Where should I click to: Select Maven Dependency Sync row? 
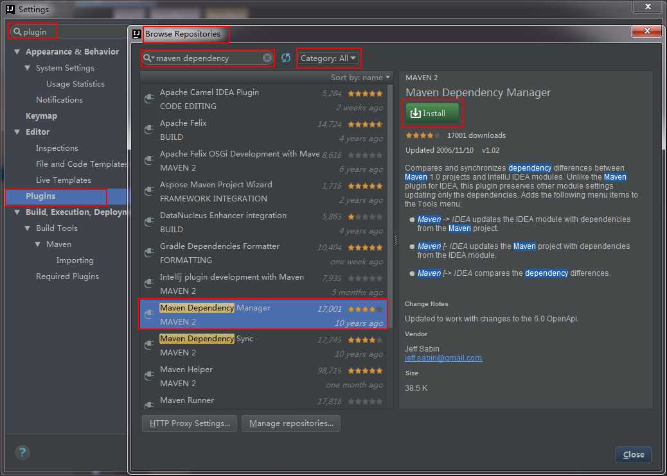click(x=263, y=346)
